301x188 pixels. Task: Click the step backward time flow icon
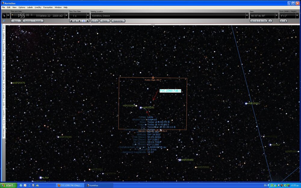point(71,21)
